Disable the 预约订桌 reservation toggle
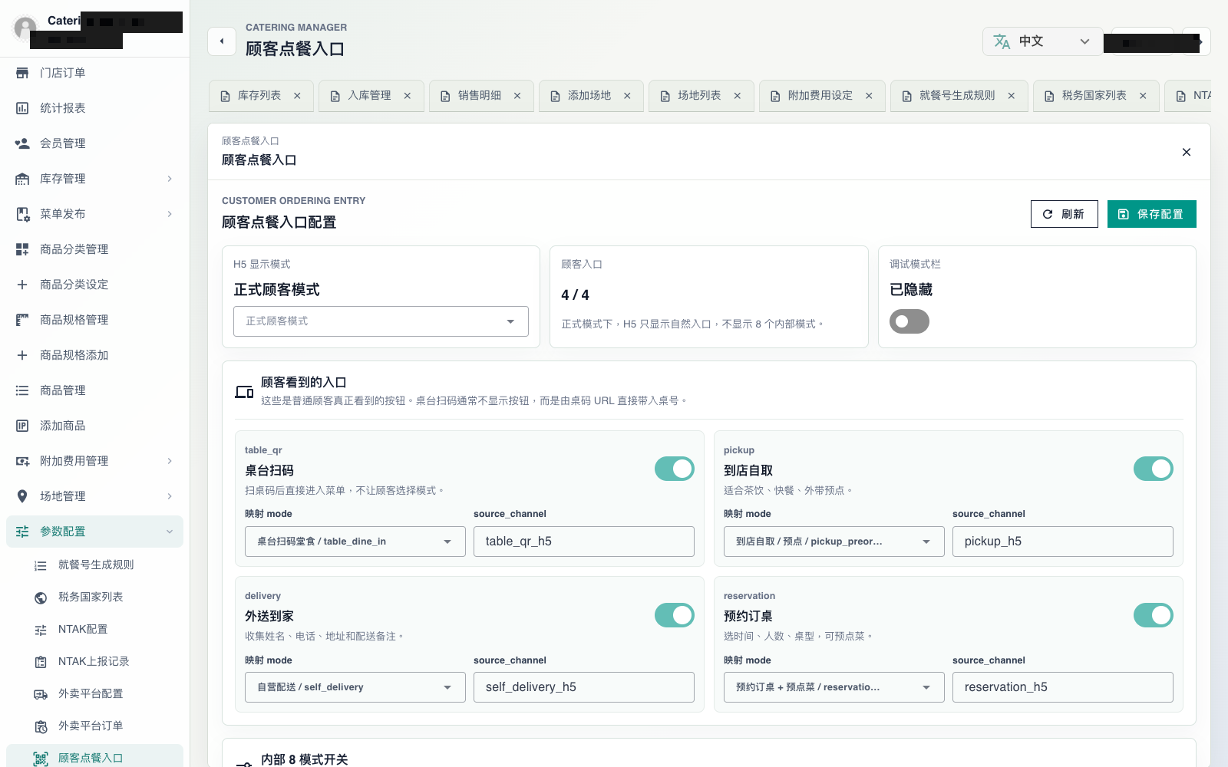The image size is (1228, 767). [1154, 615]
